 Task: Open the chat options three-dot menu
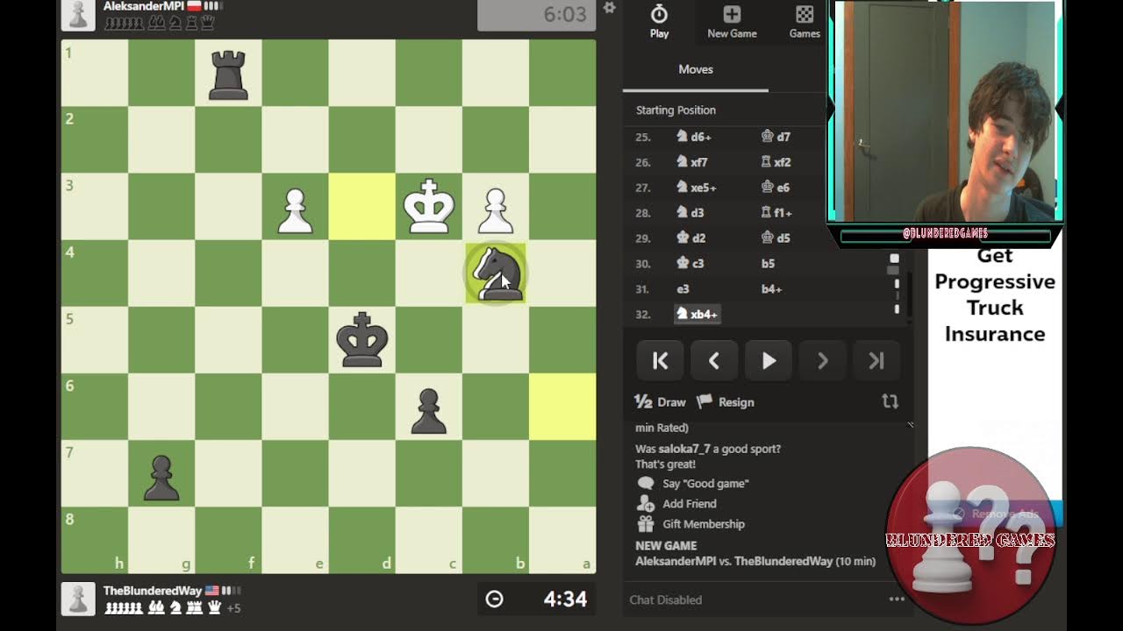click(x=897, y=599)
